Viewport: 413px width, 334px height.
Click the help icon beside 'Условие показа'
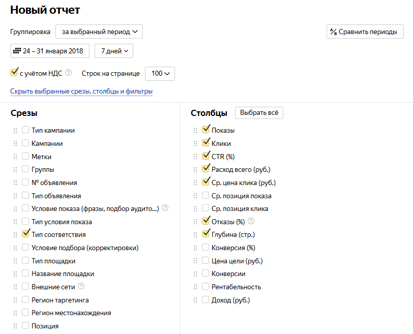coord(165,208)
